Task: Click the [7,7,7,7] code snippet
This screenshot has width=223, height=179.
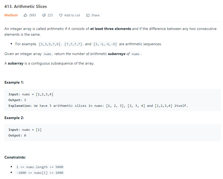Action: pyautogui.click(x=73, y=44)
